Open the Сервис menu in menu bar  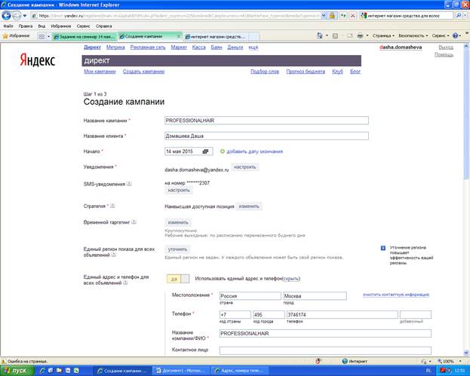(x=83, y=26)
